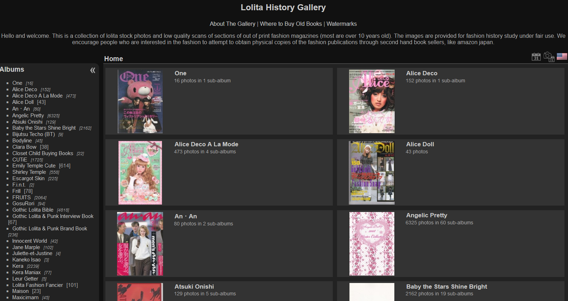This screenshot has width=568, height=301.
Task: Select Leur Getter in the Albums sidebar
Action: click(x=25, y=279)
